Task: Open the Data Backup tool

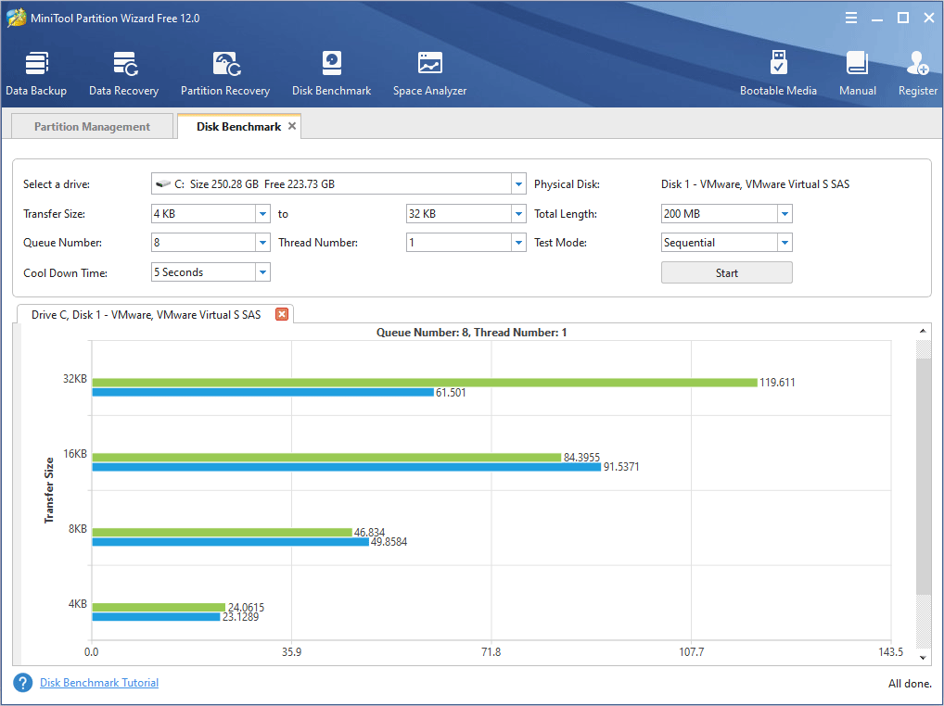Action: pos(36,74)
